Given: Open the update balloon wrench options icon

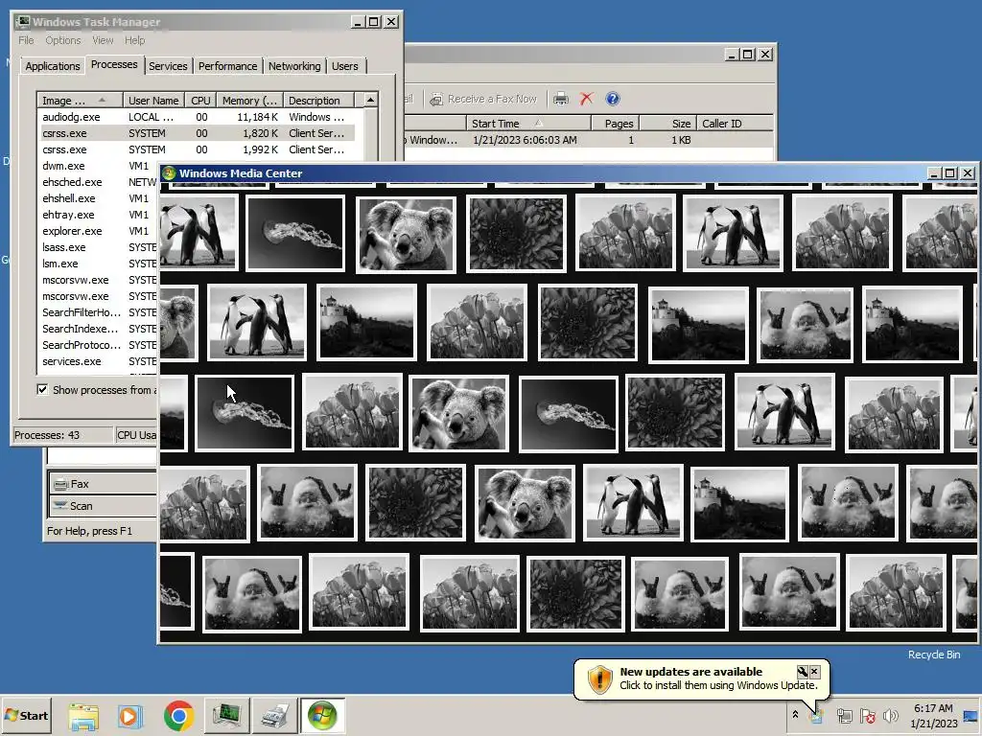Looking at the screenshot, I should [803, 672].
